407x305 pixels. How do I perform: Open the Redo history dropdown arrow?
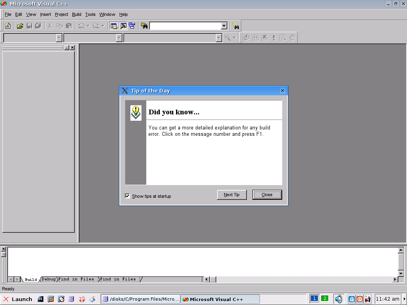pyautogui.click(x=103, y=26)
